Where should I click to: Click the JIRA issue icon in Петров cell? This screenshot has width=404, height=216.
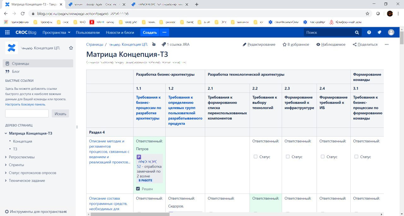click(x=139, y=157)
